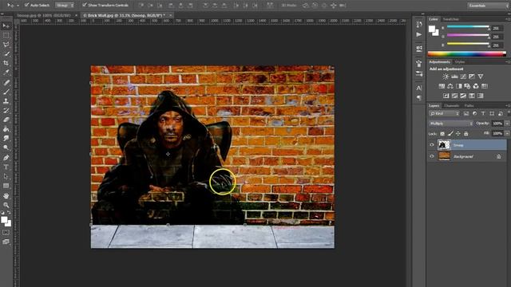The height and width of the screenshot is (287, 511).
Task: Open the layer filter Kind dropdown
Action: tap(444, 113)
